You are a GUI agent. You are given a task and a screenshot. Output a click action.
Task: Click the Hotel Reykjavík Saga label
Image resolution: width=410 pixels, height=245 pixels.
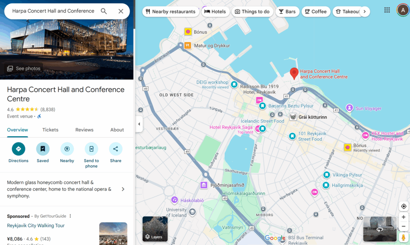pos(231,127)
